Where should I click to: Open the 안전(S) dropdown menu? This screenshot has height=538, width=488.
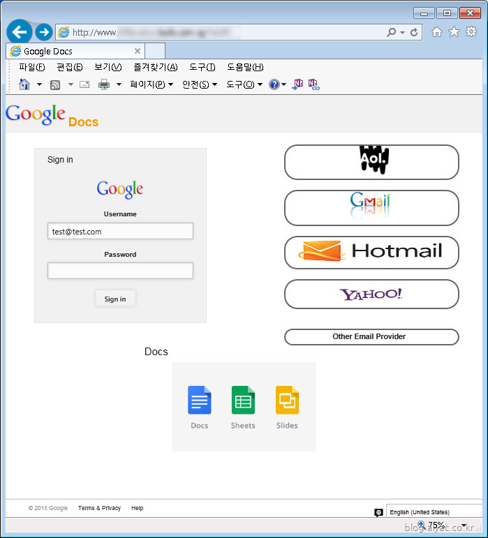[x=200, y=84]
